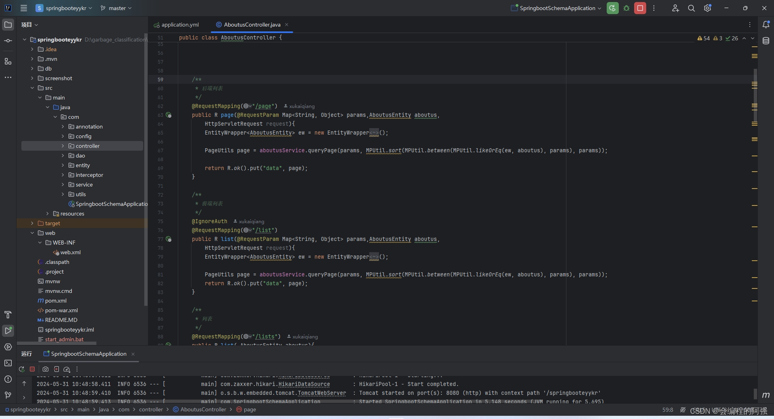Open springbooteyykr project dropdown
The width and height of the screenshot is (774, 419).
click(x=64, y=8)
